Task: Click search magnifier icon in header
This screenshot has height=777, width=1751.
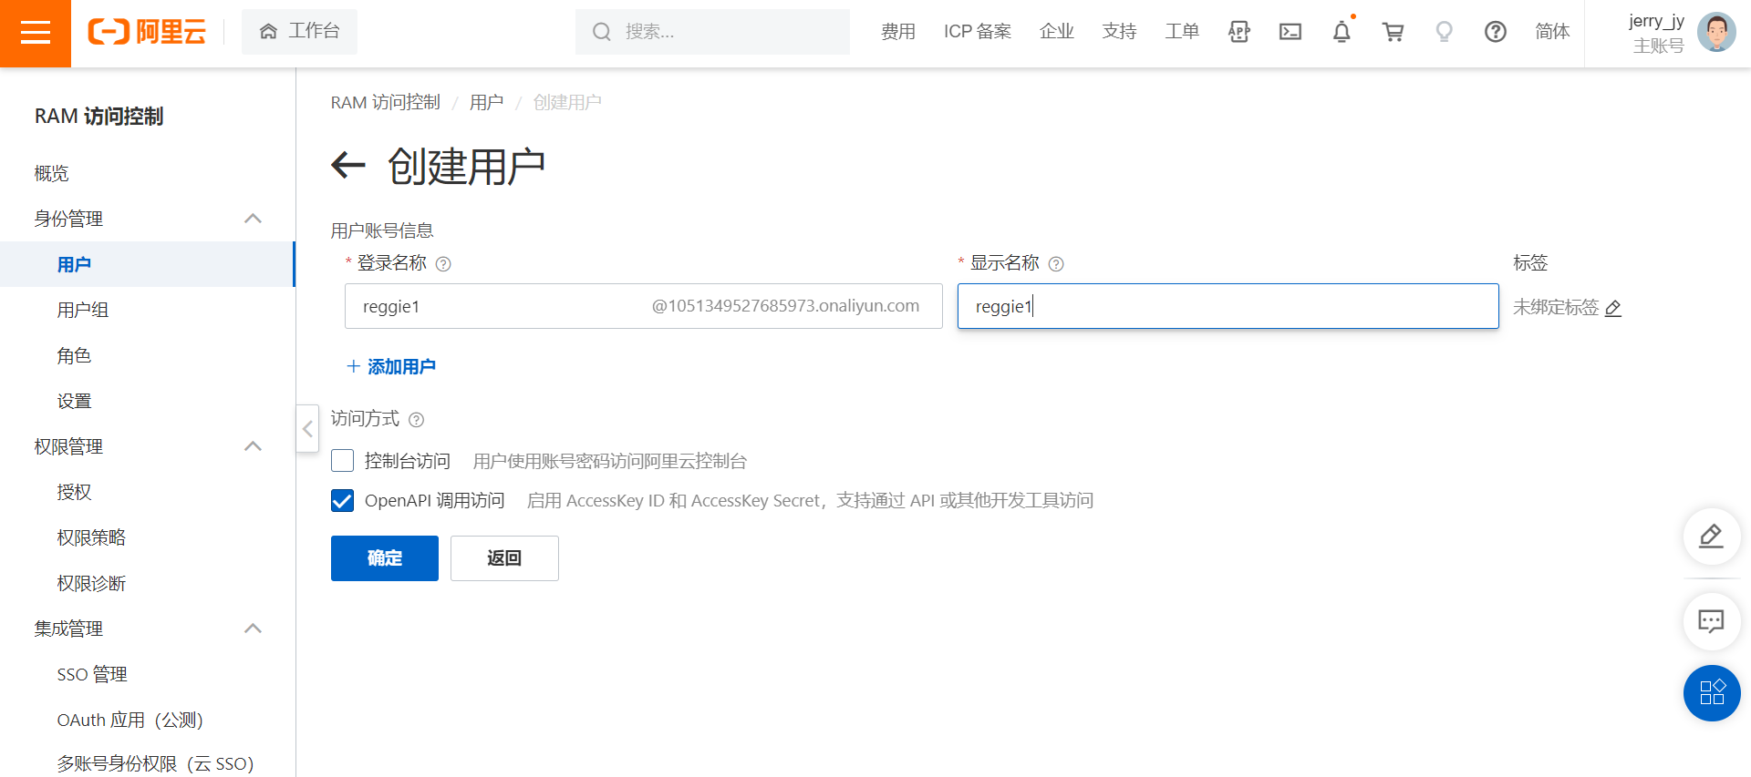Action: pyautogui.click(x=601, y=32)
